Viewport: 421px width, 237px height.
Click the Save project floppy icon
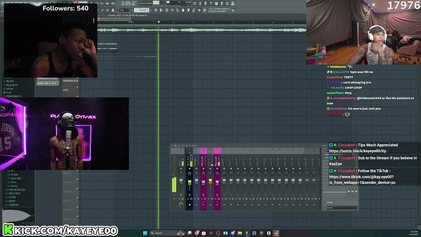(x=216, y=3)
